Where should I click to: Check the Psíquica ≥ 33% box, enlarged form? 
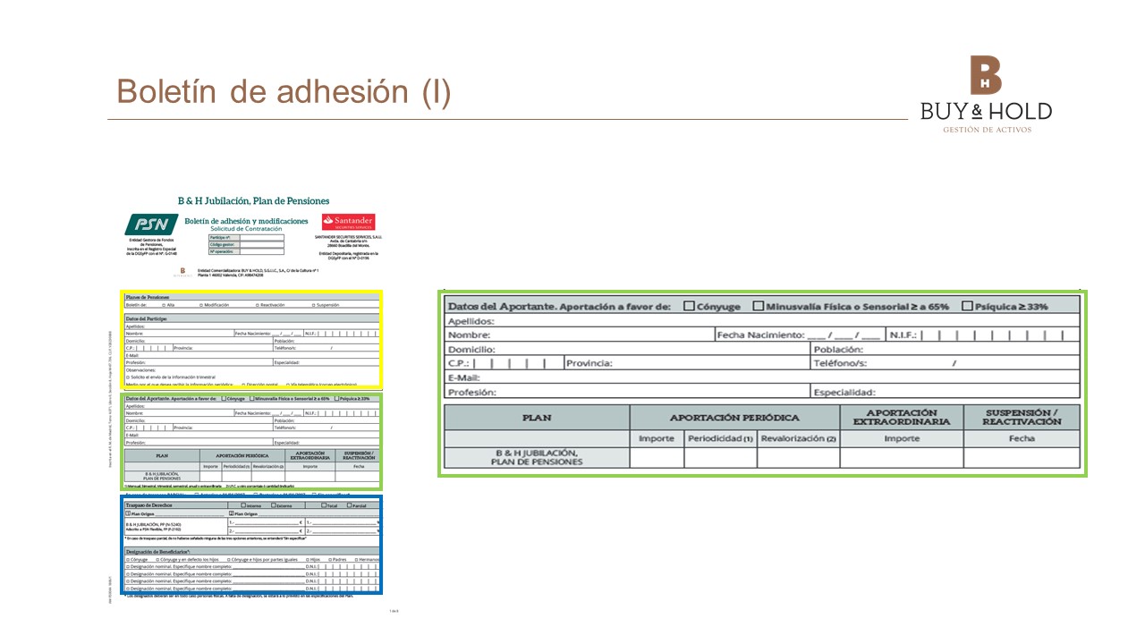tap(968, 306)
